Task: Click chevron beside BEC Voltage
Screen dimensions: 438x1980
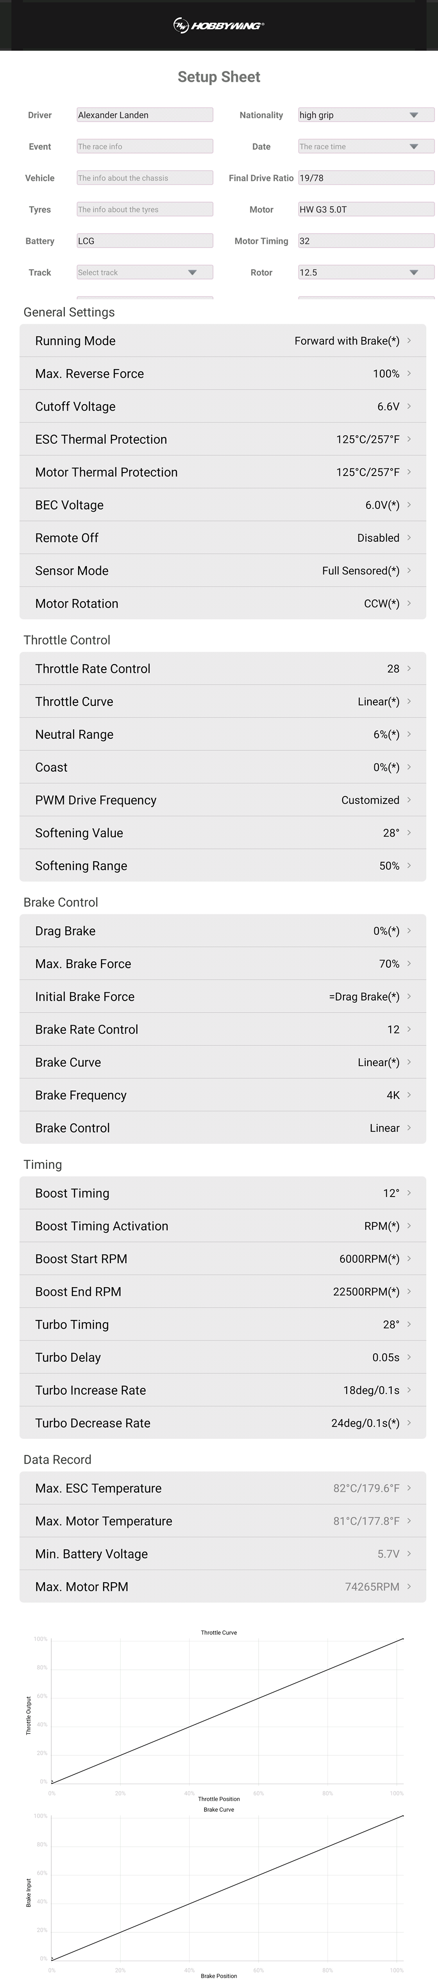Action: click(409, 505)
